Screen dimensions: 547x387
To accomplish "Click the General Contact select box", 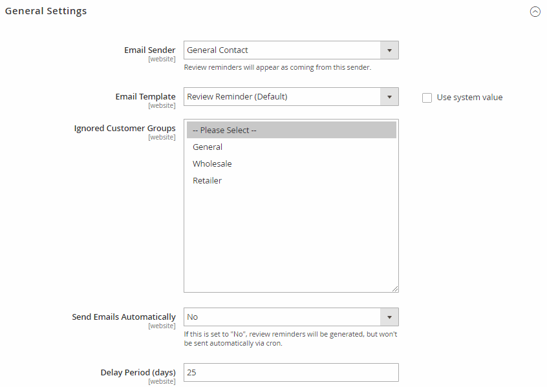I will coord(291,50).
